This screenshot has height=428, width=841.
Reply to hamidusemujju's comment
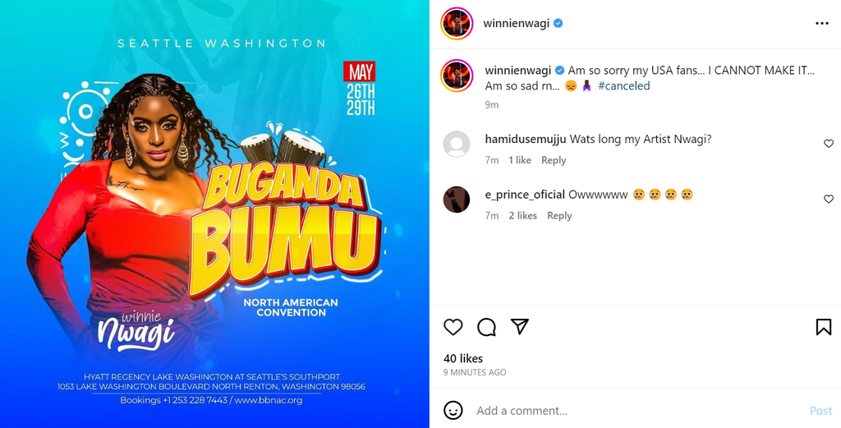pos(554,160)
